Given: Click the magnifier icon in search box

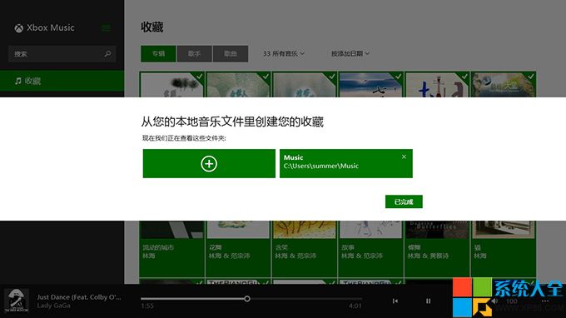Looking at the screenshot, I should point(107,54).
